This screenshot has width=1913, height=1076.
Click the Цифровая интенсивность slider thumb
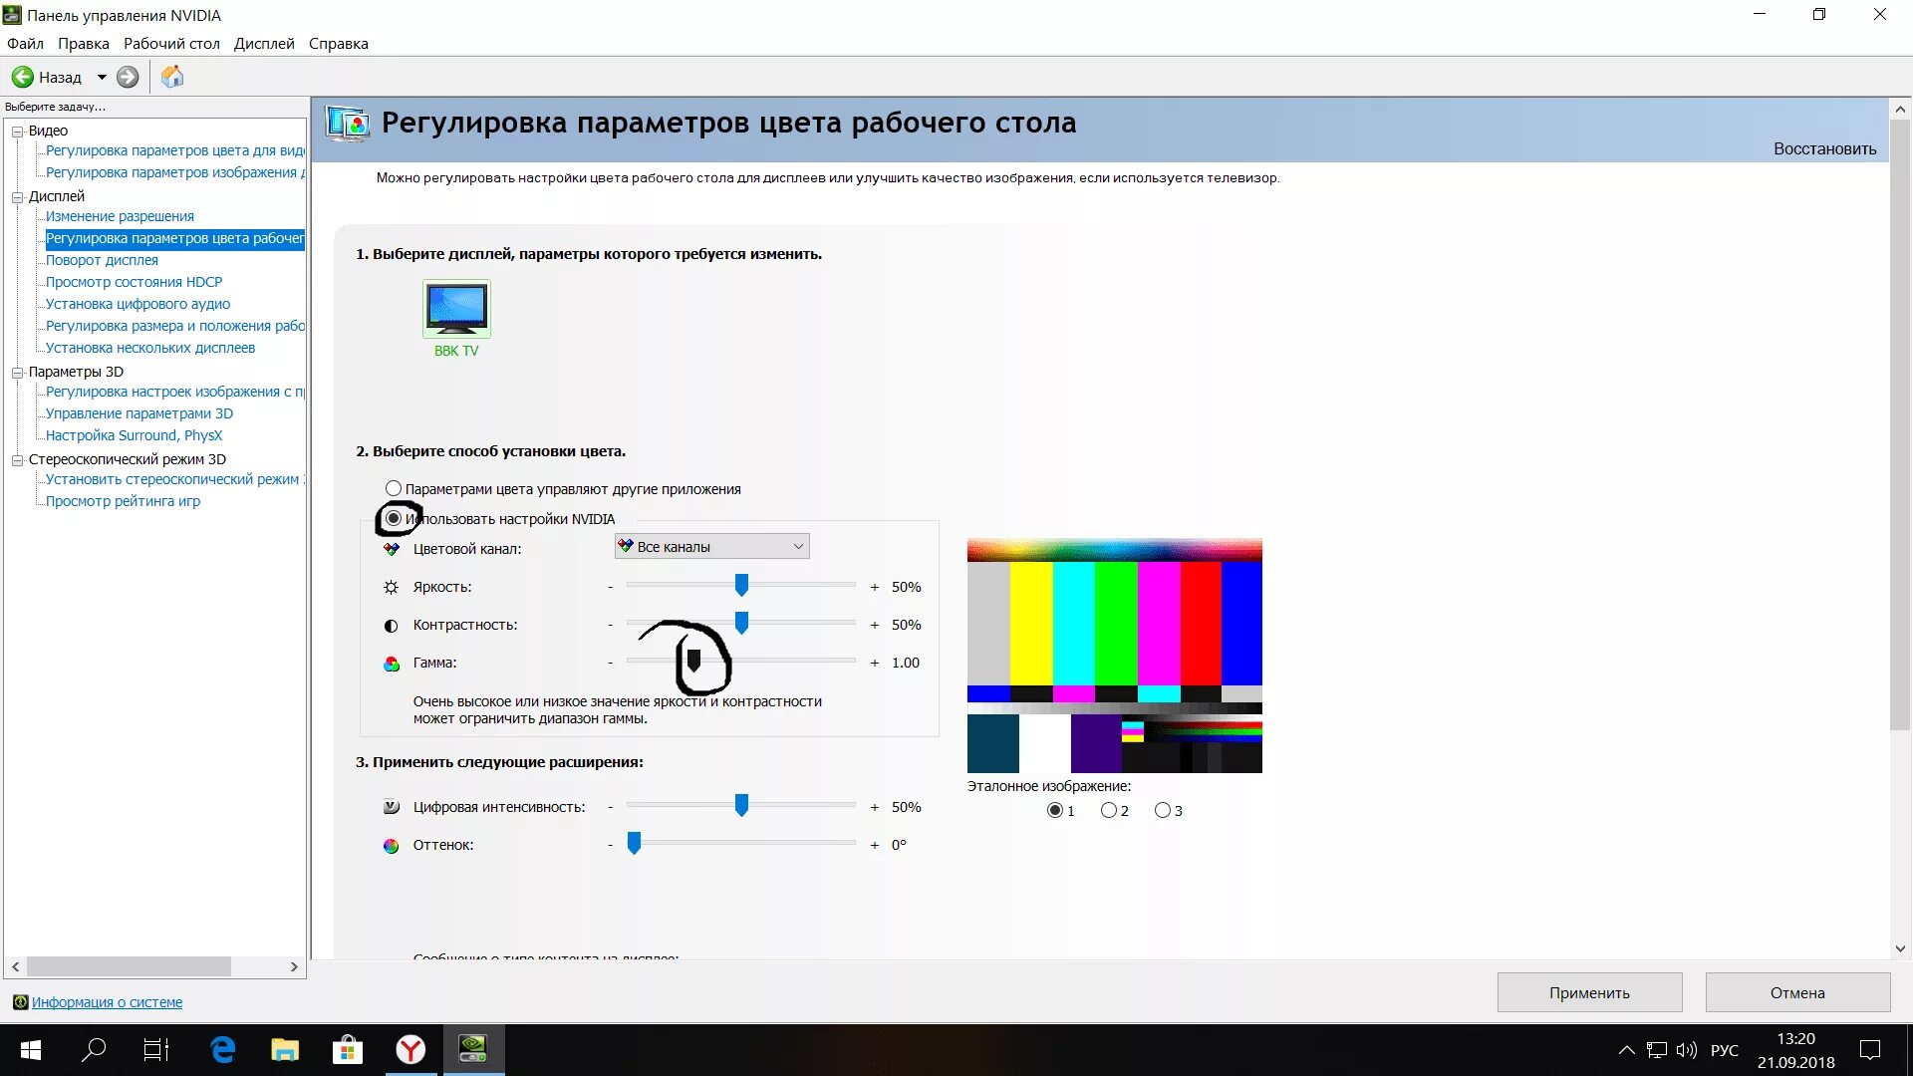[x=741, y=805]
